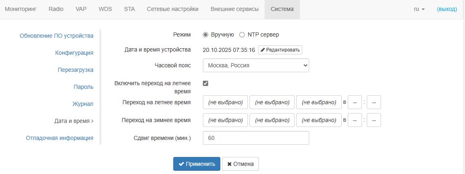Open the Перезагрузка sidebar section
This screenshot has width=465, height=174.
point(75,70)
